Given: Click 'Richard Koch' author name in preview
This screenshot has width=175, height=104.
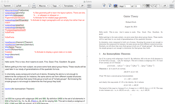Looking at the screenshot, I should click(x=131, y=22).
